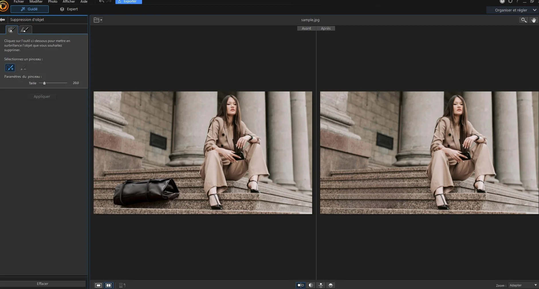This screenshot has height=289, width=539.
Task: Switch to second eraser brush tab
Action: 25,29
